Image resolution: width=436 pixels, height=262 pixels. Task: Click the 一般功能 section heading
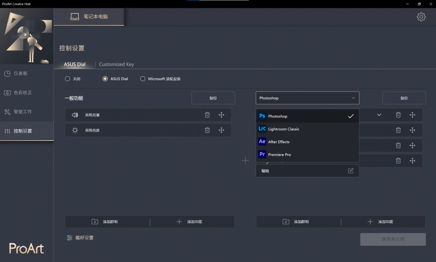(74, 98)
